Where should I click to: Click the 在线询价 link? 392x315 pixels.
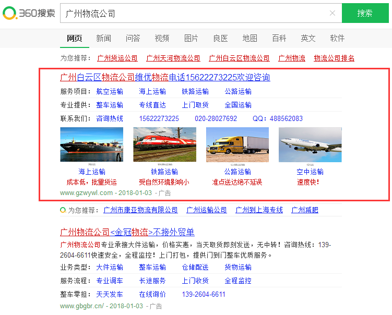(x=152, y=294)
